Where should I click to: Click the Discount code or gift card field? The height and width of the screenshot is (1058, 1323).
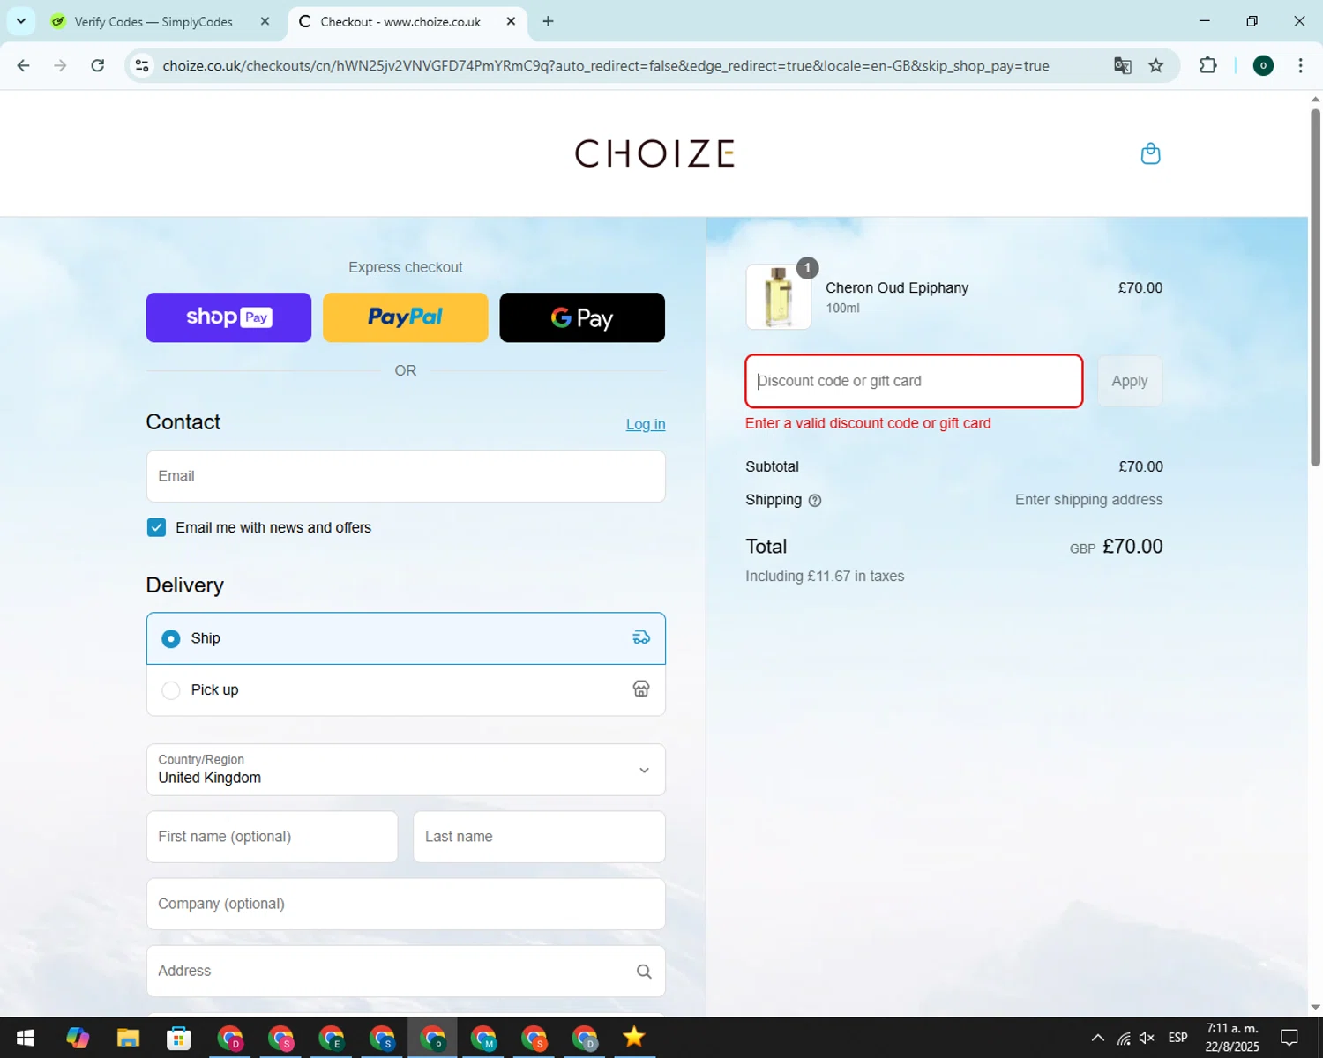click(x=914, y=381)
